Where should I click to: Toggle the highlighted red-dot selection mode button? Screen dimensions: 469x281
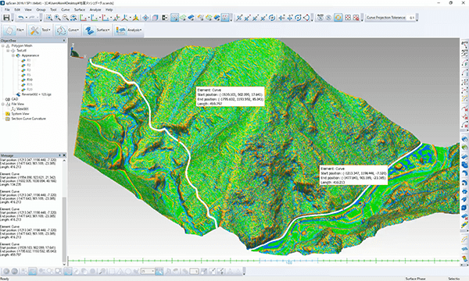point(226,18)
